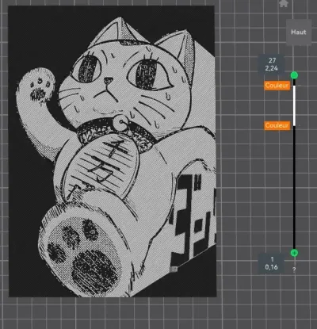The width and height of the screenshot is (317, 329).
Task: Click the small grey square marker on image
Action: tap(174, 270)
